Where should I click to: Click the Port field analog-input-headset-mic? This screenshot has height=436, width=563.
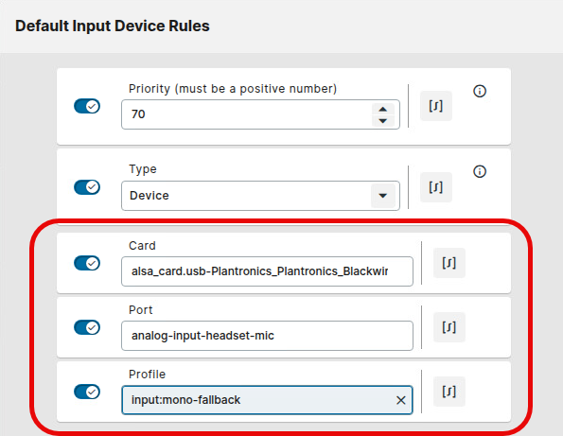pos(267,336)
